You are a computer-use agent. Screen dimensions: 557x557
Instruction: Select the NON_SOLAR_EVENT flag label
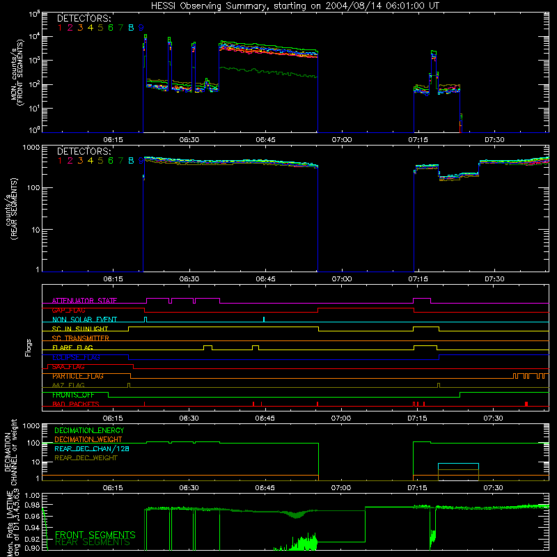click(x=84, y=320)
